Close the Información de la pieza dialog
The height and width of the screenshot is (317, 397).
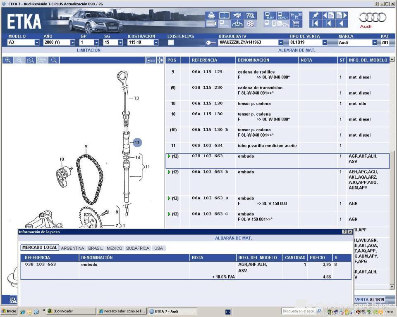[350, 232]
